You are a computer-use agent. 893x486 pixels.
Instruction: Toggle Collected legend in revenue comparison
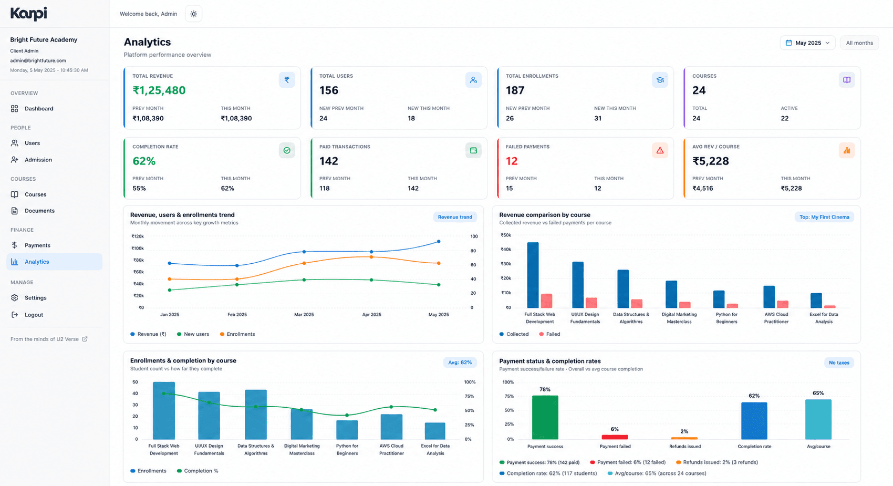(514, 334)
